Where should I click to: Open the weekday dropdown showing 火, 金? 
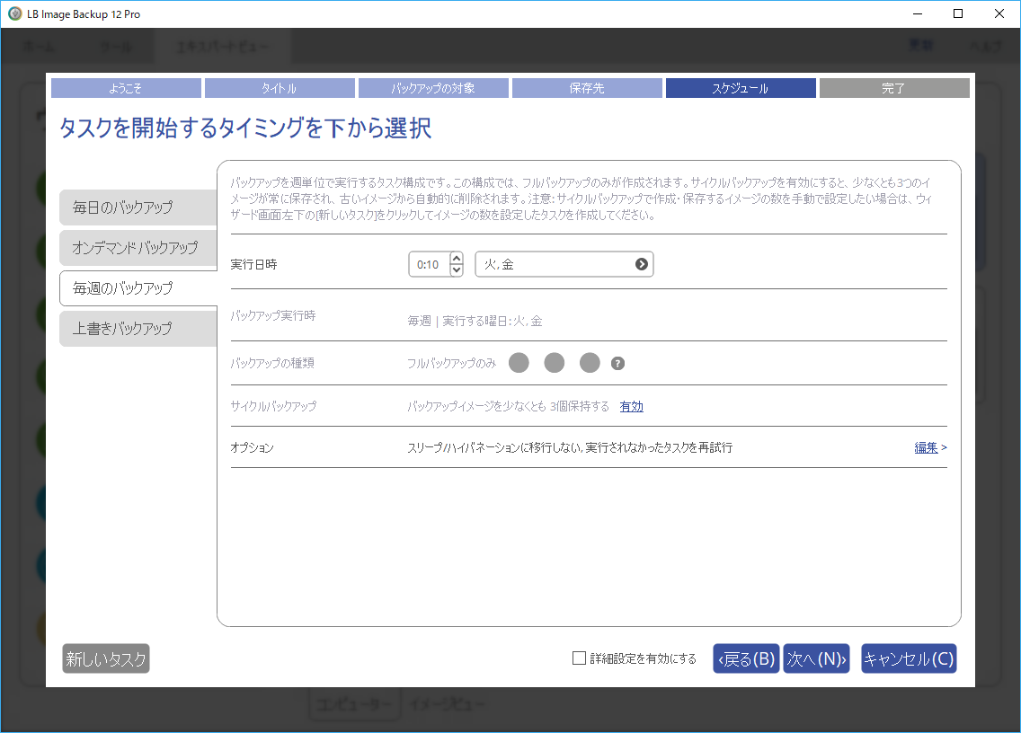564,264
